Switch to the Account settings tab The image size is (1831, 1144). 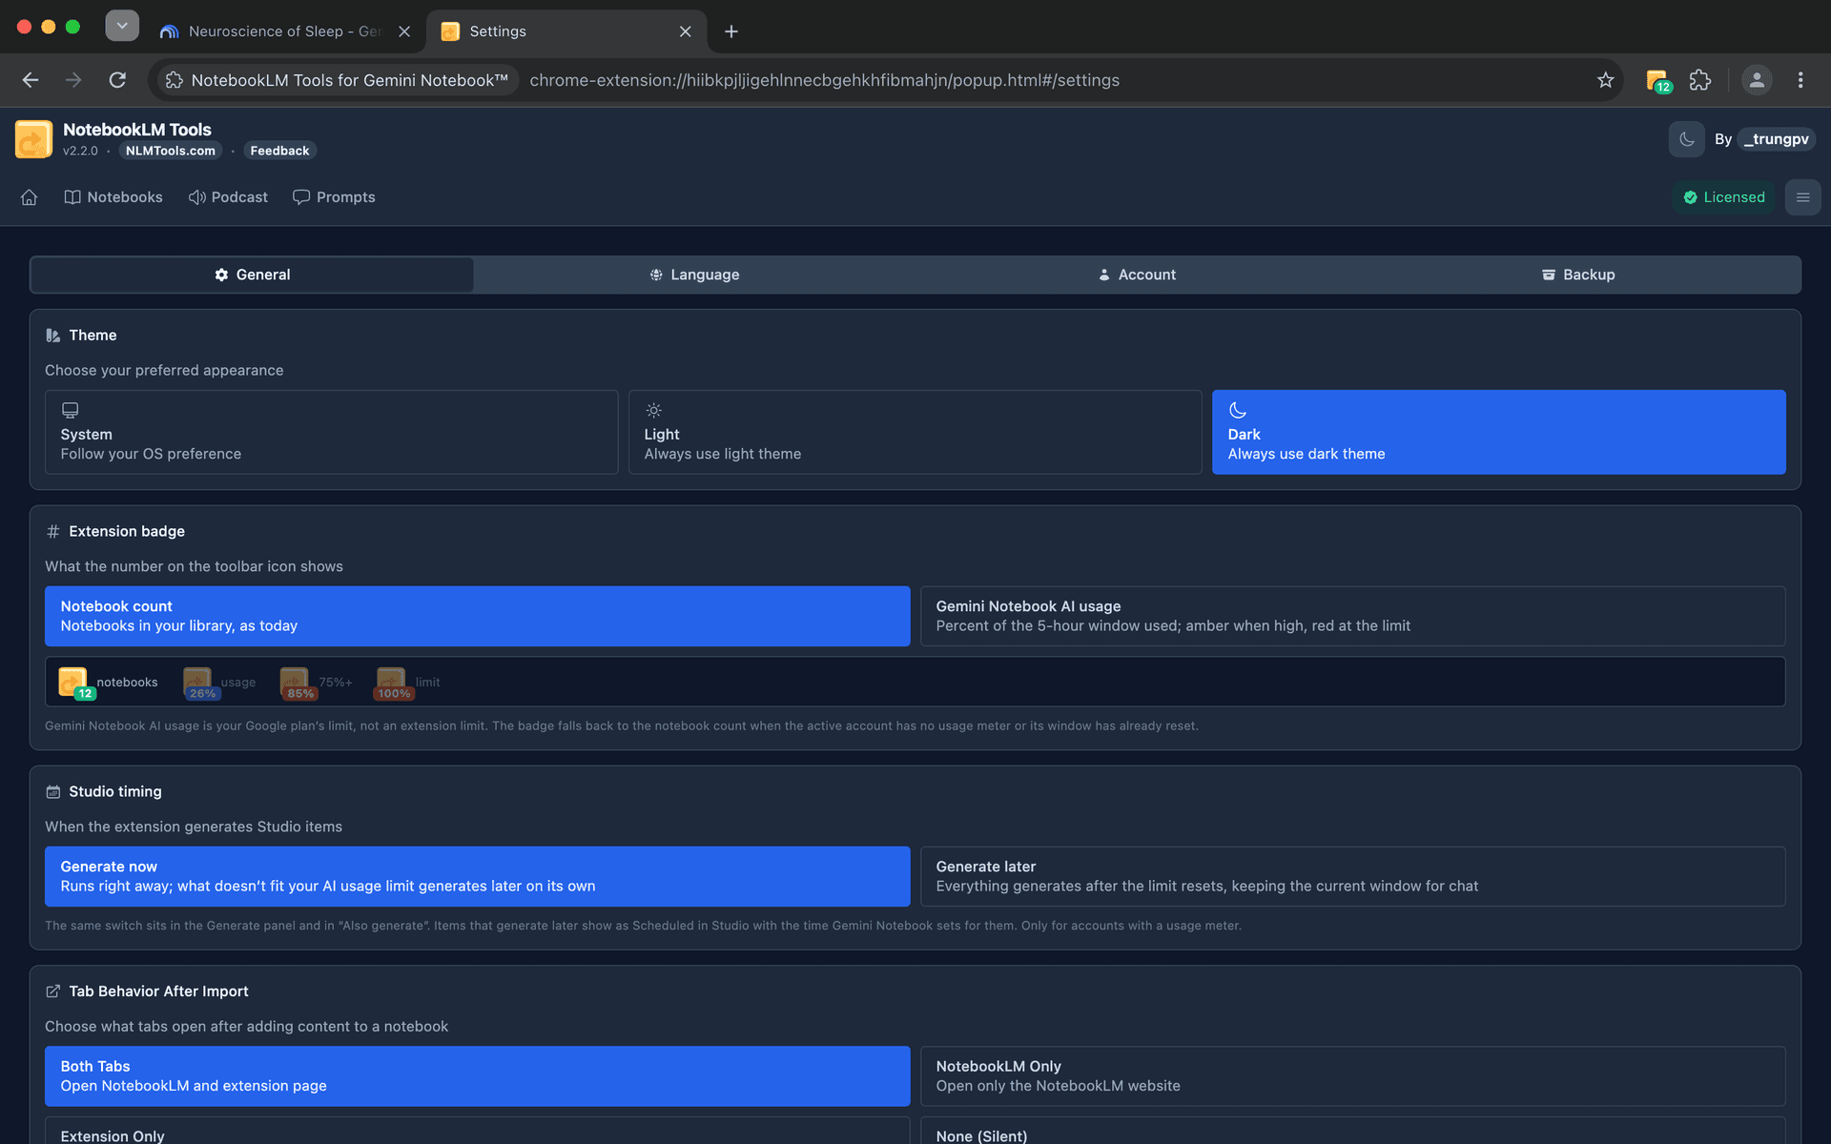(x=1137, y=275)
